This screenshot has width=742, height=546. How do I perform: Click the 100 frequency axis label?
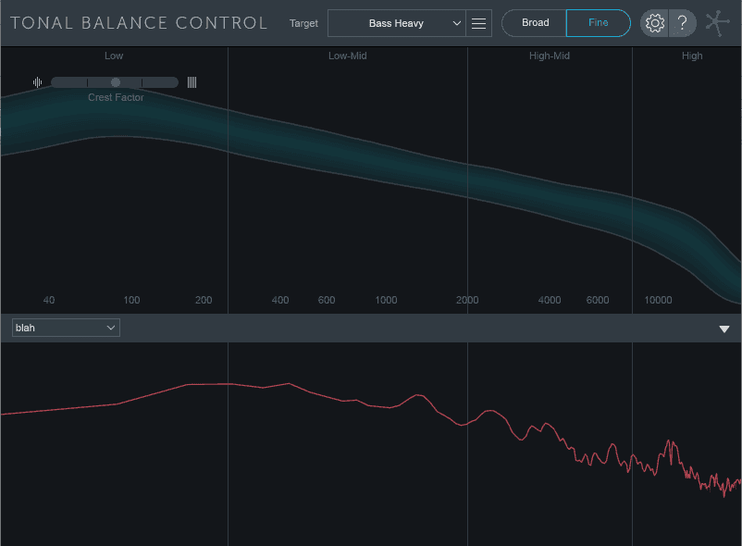(131, 300)
